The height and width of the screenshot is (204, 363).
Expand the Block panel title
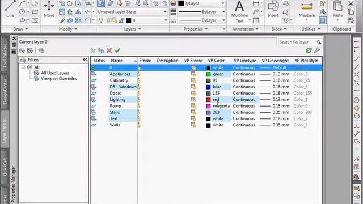pyautogui.click(x=278, y=29)
